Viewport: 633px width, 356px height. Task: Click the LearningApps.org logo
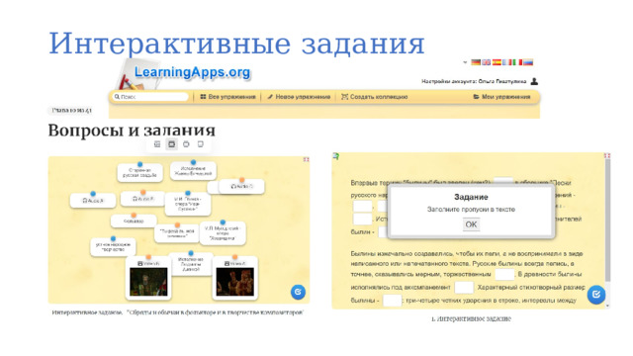coord(192,72)
